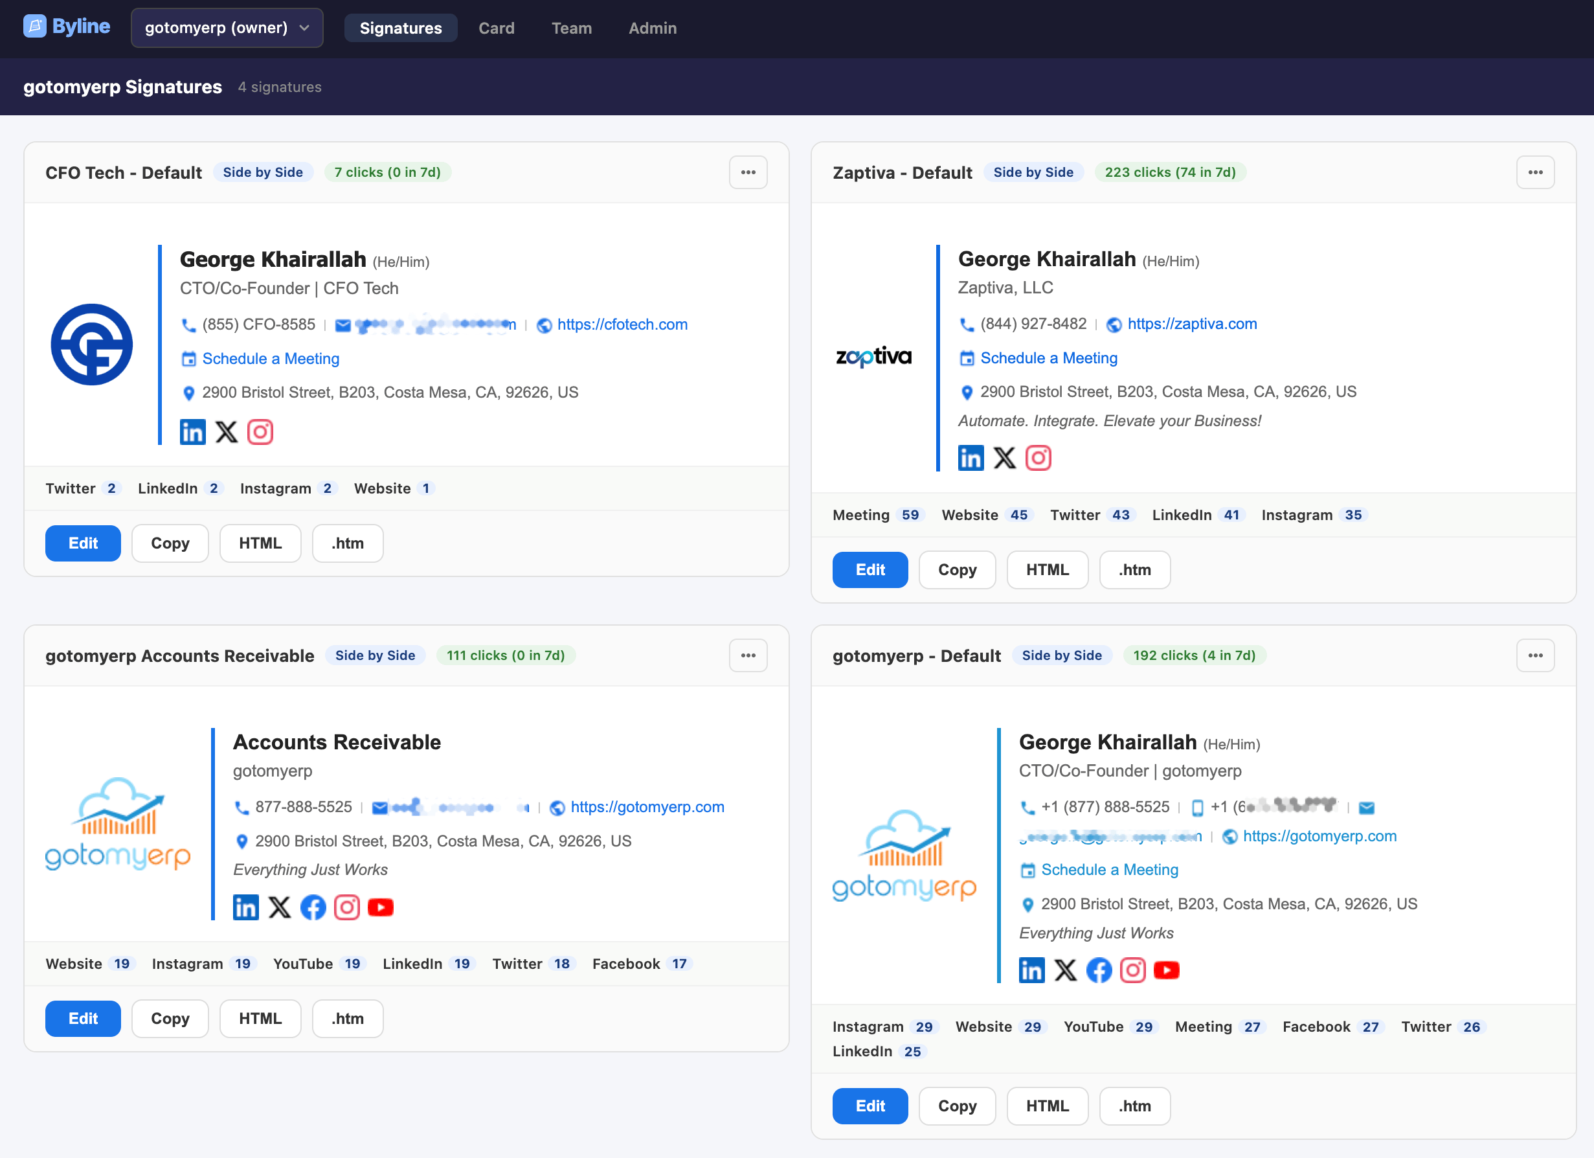The width and height of the screenshot is (1594, 1158).
Task: Click Schedule a Meeting in Zaptiva signature
Action: [1049, 358]
